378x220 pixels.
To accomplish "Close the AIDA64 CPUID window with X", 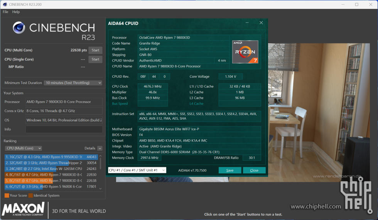I will click(x=261, y=23).
